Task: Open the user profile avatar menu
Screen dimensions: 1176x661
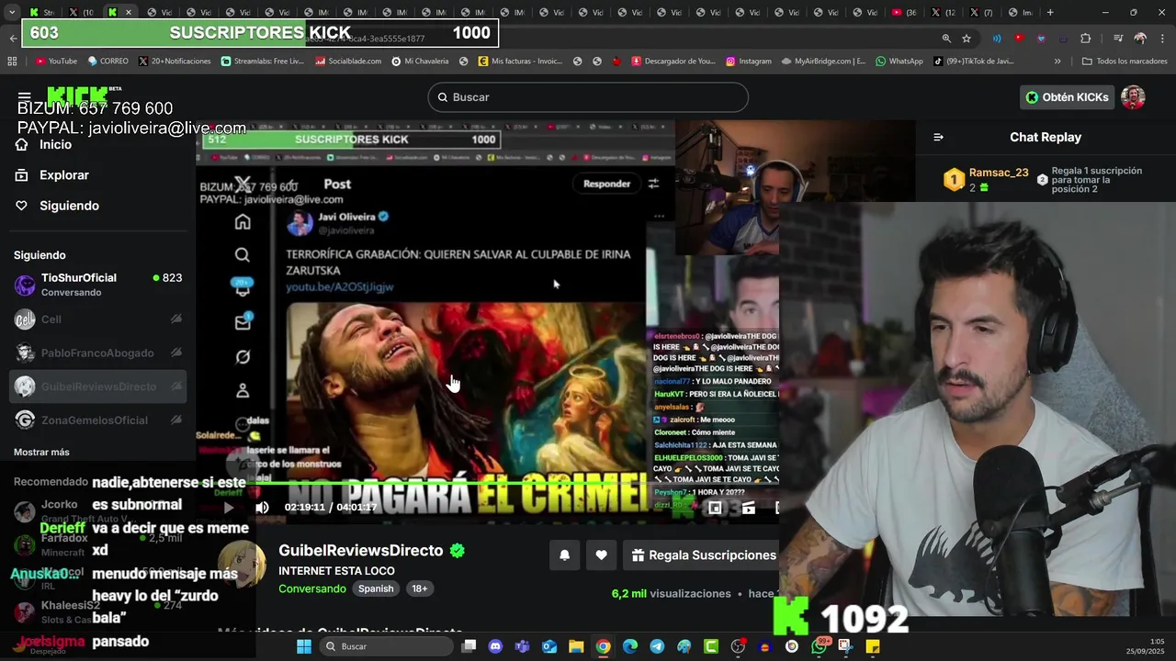Action: [1133, 97]
